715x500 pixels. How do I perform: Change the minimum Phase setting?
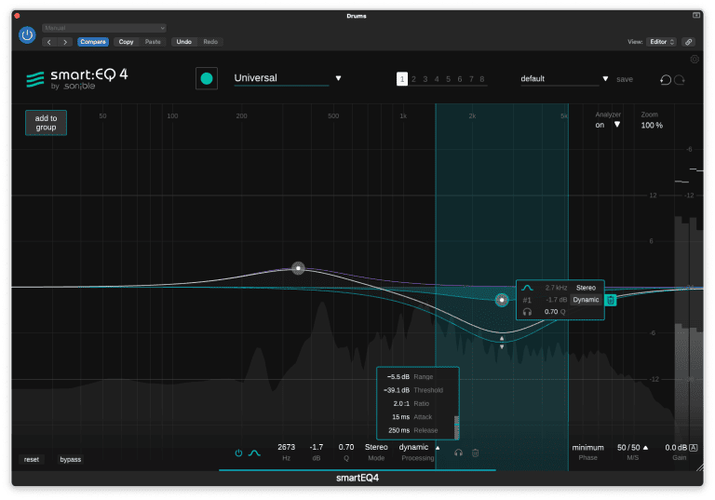[587, 448]
